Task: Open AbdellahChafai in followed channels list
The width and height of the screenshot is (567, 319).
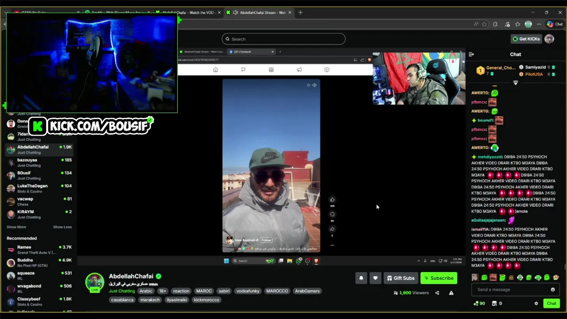Action: pos(39,149)
